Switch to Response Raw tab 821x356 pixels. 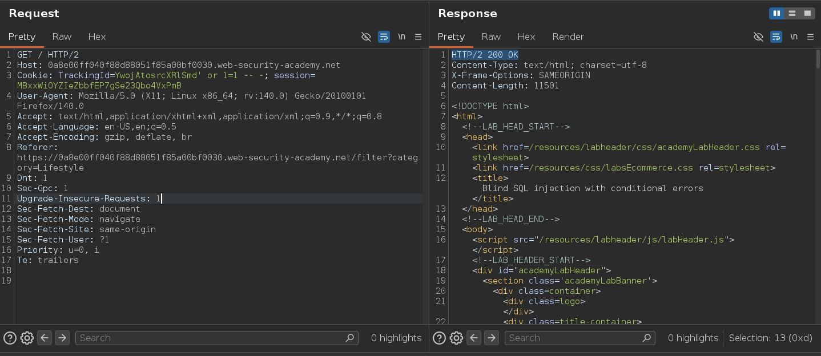click(491, 37)
